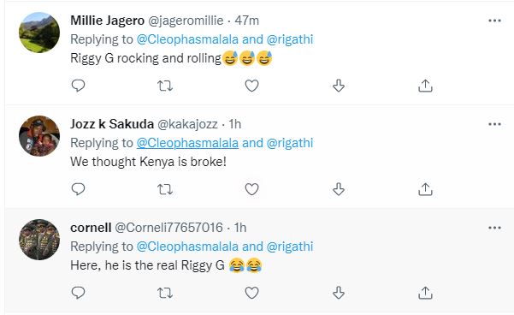Reply to Jozz k Sakuda's tweet
Screen dimensions: 514x315
click(x=78, y=189)
